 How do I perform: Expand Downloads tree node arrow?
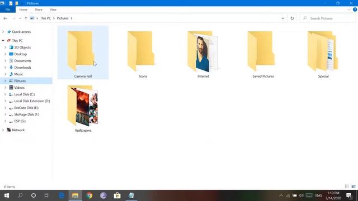click(x=5, y=68)
